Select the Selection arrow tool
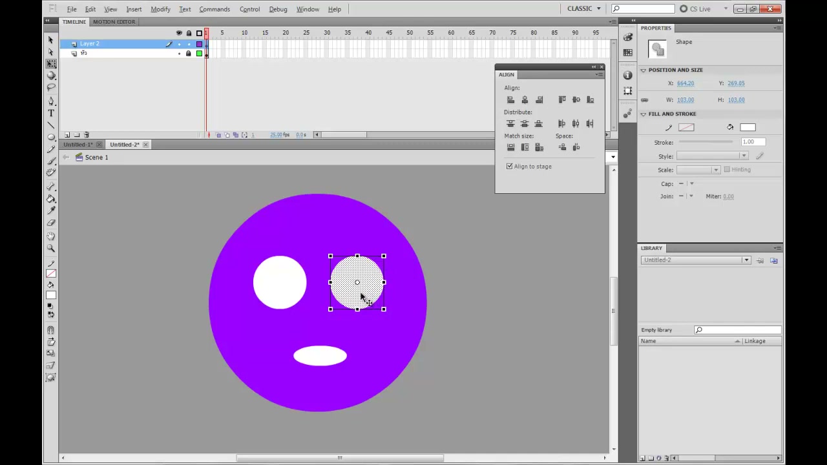The width and height of the screenshot is (827, 465). [x=51, y=40]
